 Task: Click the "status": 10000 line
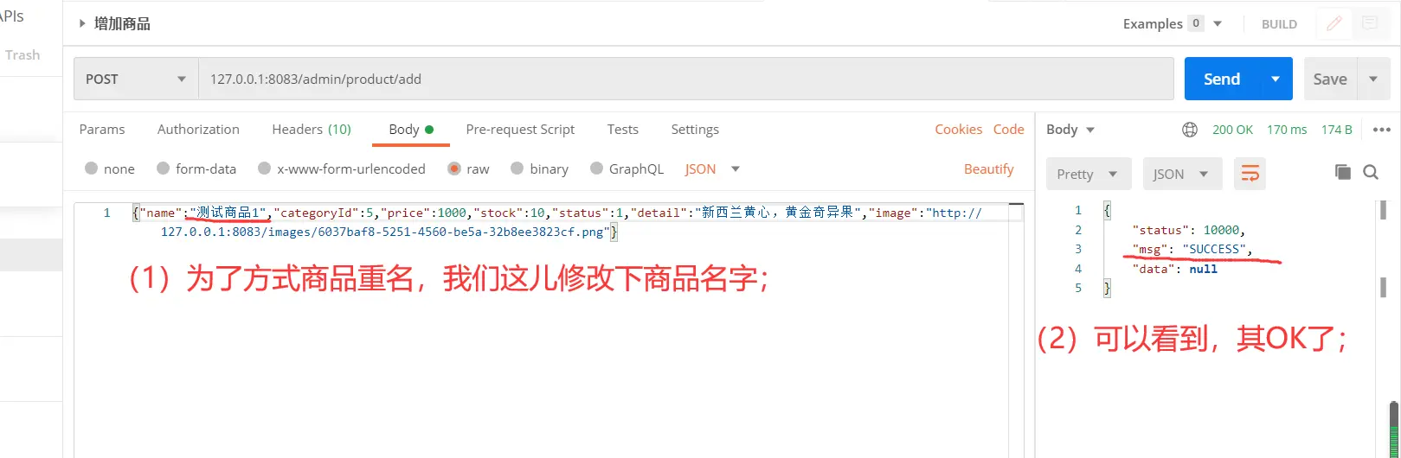point(1188,230)
